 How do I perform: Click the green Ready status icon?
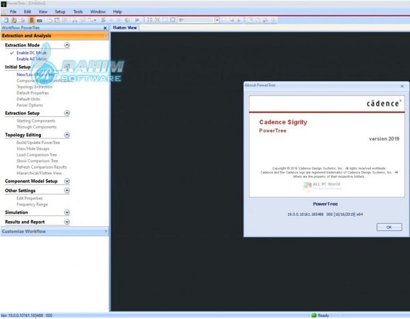(314, 315)
